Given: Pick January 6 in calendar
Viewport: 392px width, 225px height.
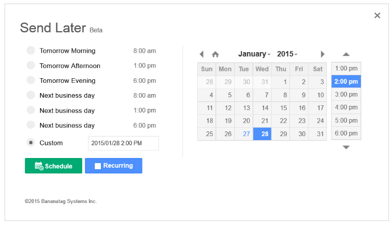Looking at the screenshot, I should tap(244, 95).
